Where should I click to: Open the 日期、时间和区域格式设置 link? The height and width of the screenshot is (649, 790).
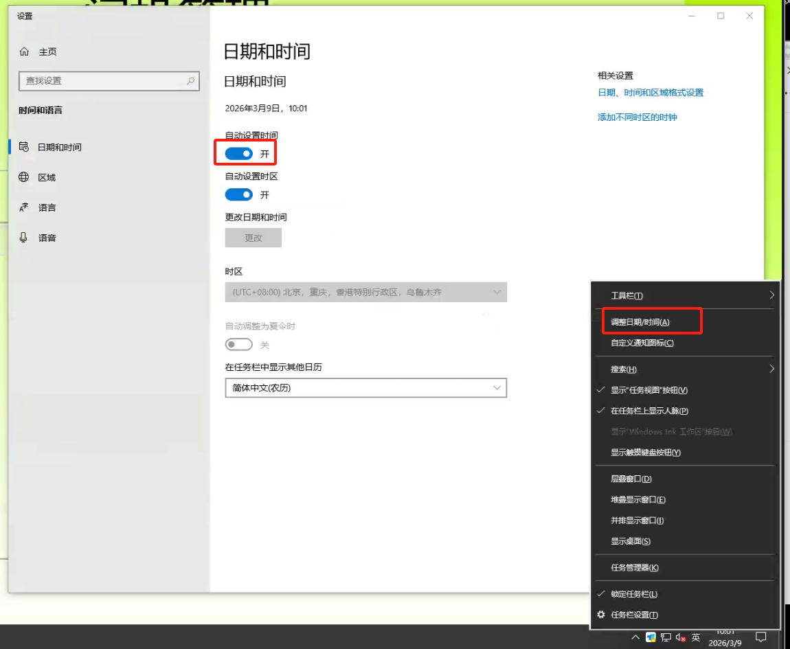(x=650, y=93)
